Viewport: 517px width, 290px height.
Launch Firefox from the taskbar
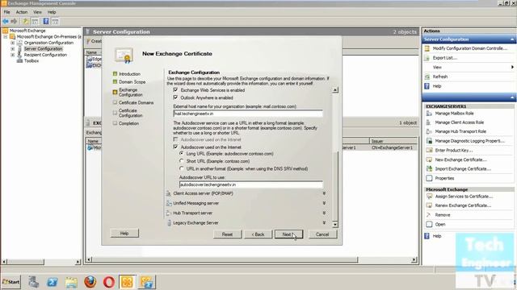[x=90, y=282]
